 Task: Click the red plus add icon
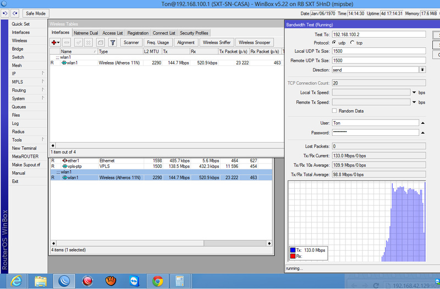point(54,43)
